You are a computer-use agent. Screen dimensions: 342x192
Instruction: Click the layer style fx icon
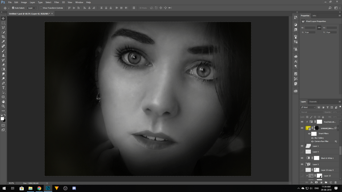[311, 182]
